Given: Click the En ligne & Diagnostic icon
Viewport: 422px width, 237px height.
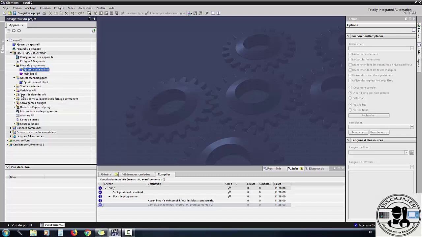Looking at the screenshot, I should tap(18, 61).
